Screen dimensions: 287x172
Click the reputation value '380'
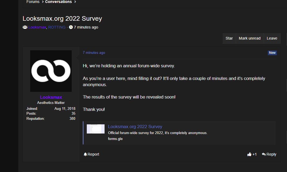pyautogui.click(x=72, y=118)
